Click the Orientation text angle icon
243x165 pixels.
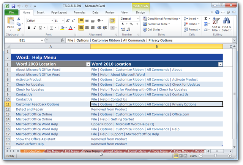tap(99, 20)
